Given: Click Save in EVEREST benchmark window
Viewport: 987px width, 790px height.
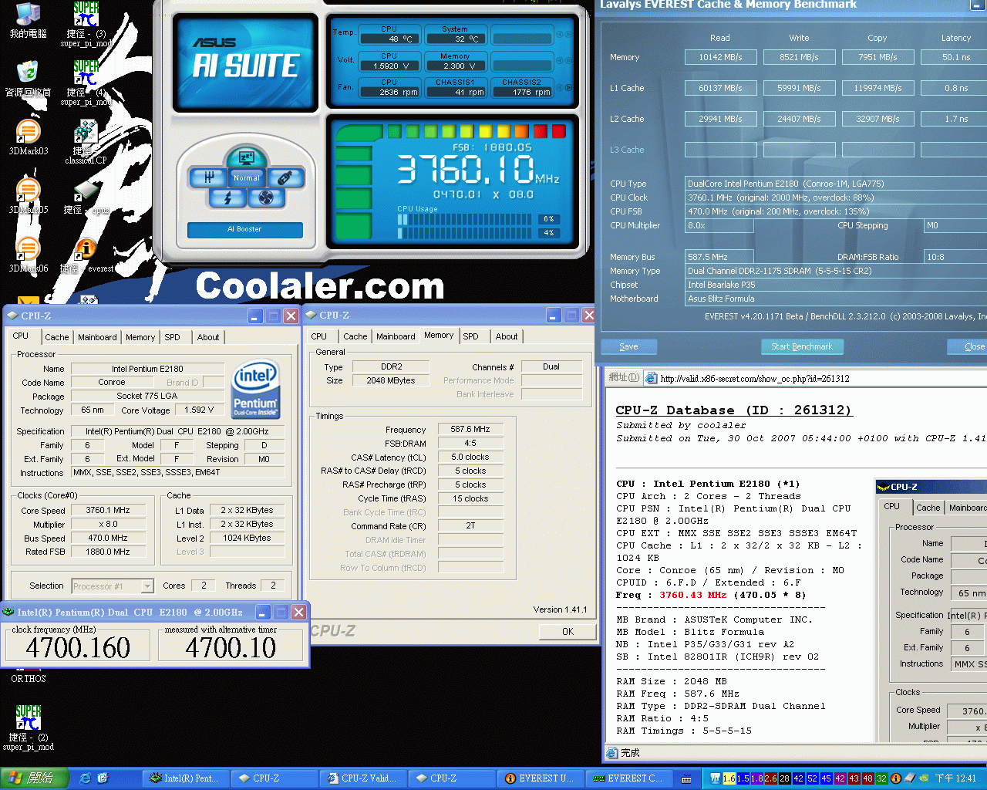Looking at the screenshot, I should point(628,347).
